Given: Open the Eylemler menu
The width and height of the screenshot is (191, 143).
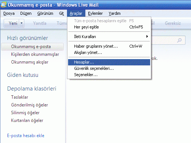Looking at the screenshot, I should 95,13.
